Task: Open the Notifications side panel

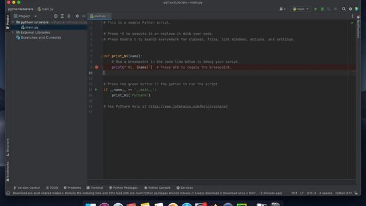Action: (x=358, y=27)
